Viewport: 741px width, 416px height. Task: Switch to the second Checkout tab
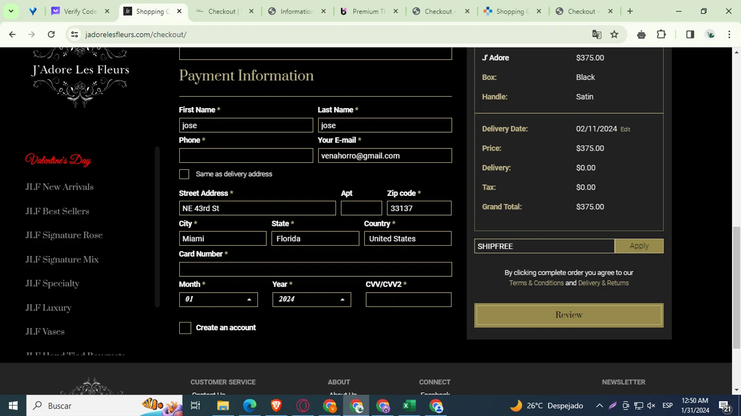coord(441,11)
